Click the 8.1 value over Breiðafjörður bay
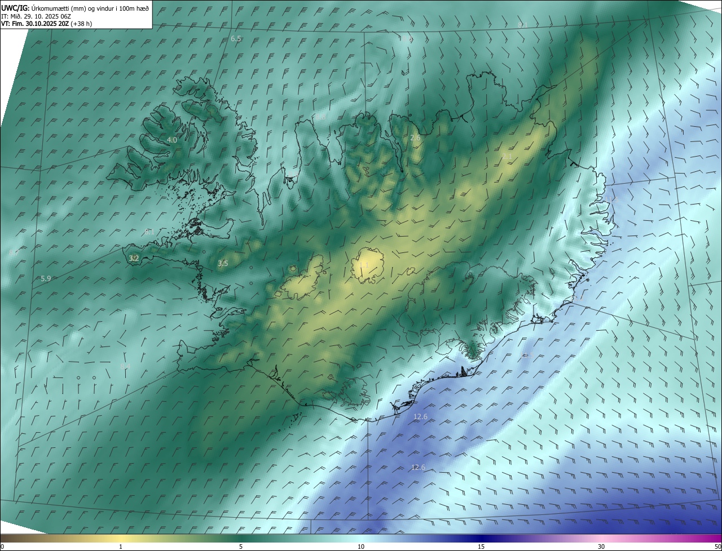 pyautogui.click(x=149, y=232)
